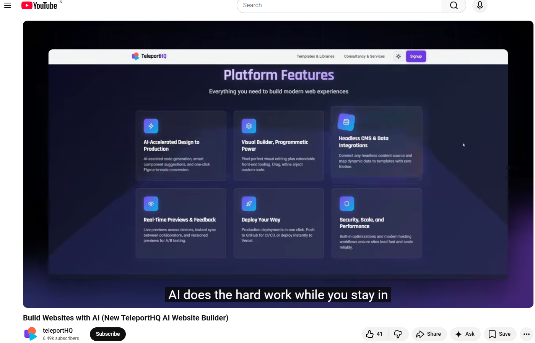Image resolution: width=535 pixels, height=343 pixels.
Task: Click the Real-Time Previews eye icon
Action: (151, 204)
